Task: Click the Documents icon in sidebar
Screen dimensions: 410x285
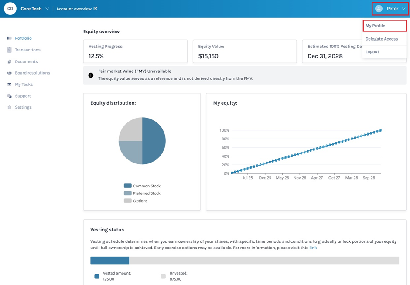Action: pyautogui.click(x=10, y=61)
